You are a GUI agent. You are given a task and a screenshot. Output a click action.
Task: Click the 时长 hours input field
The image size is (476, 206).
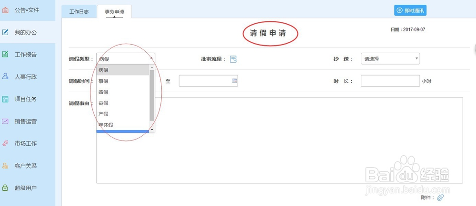[x=390, y=81]
